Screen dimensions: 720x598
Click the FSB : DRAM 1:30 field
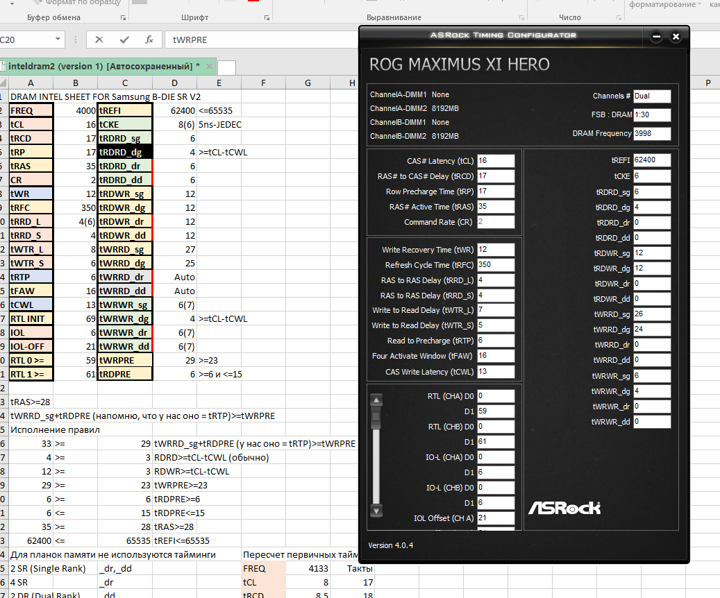tap(652, 114)
